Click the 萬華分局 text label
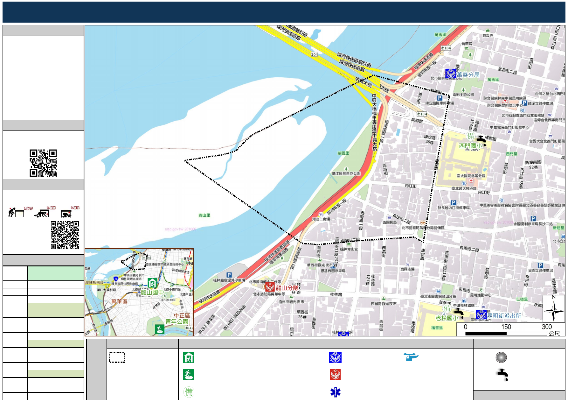568x402 pixels. pos(468,74)
